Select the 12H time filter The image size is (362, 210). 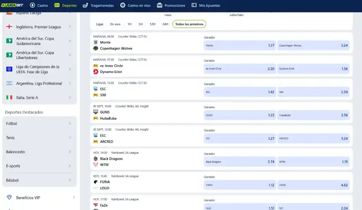click(152, 24)
